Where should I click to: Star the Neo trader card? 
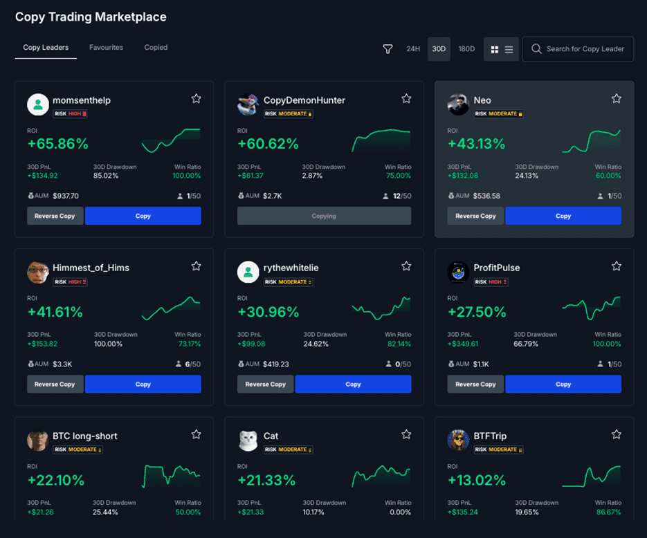[616, 98]
